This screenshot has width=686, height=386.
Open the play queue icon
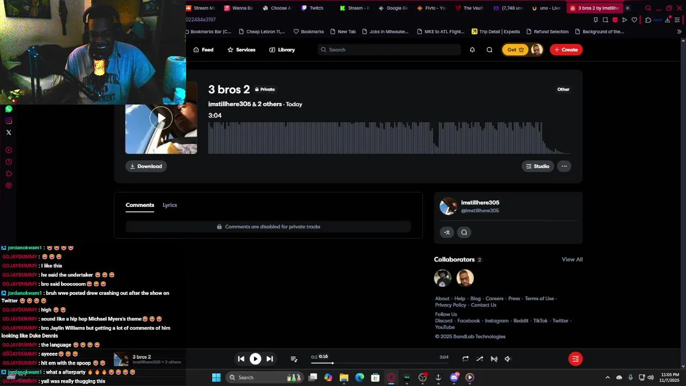[294, 359]
